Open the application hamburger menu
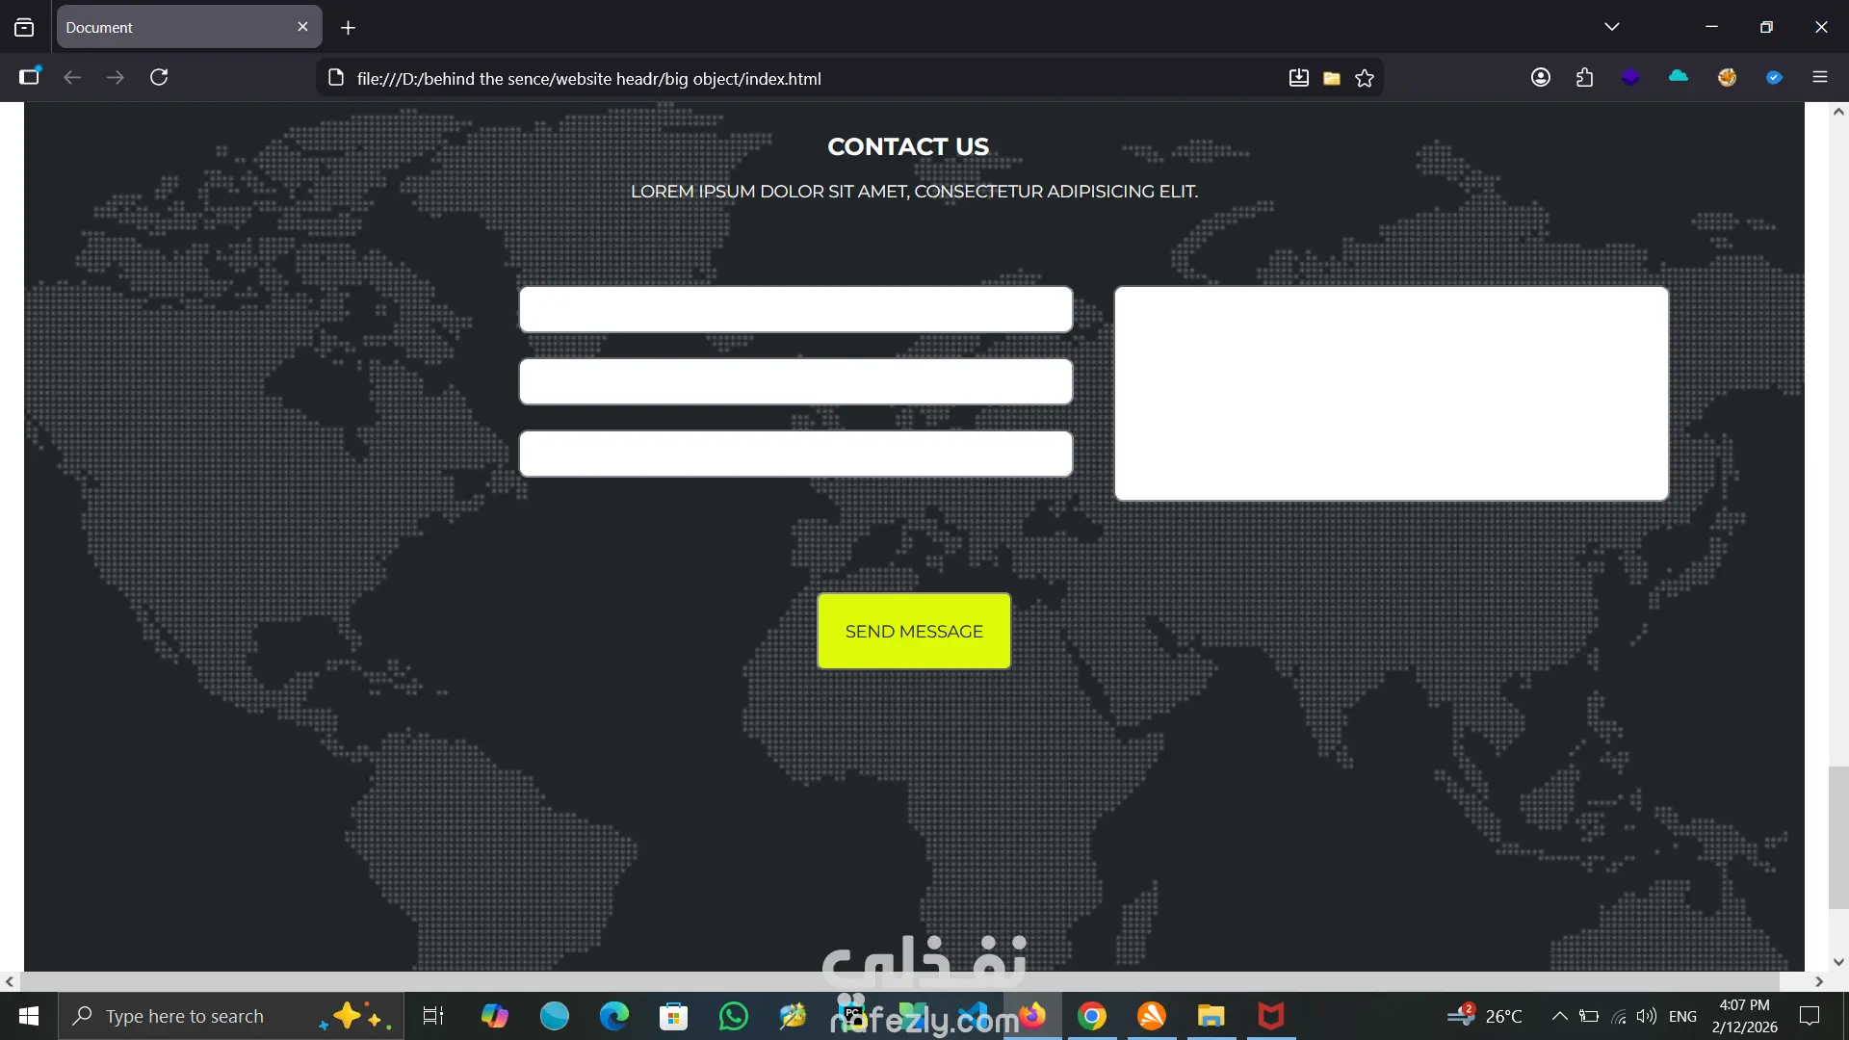Screen dimensions: 1849x1040 [1820, 77]
